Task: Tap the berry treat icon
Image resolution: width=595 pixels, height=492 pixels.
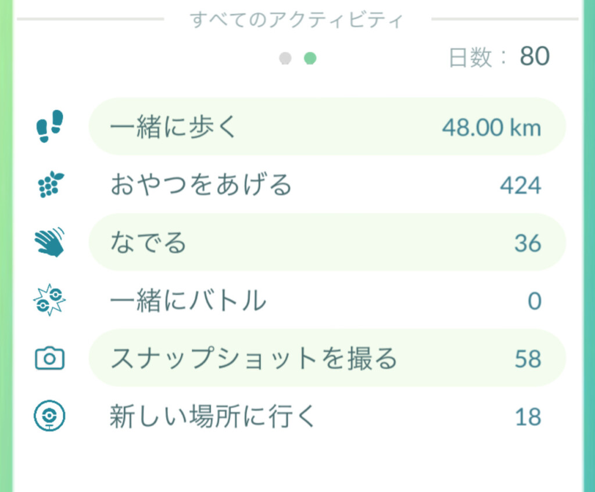Action: point(49,185)
